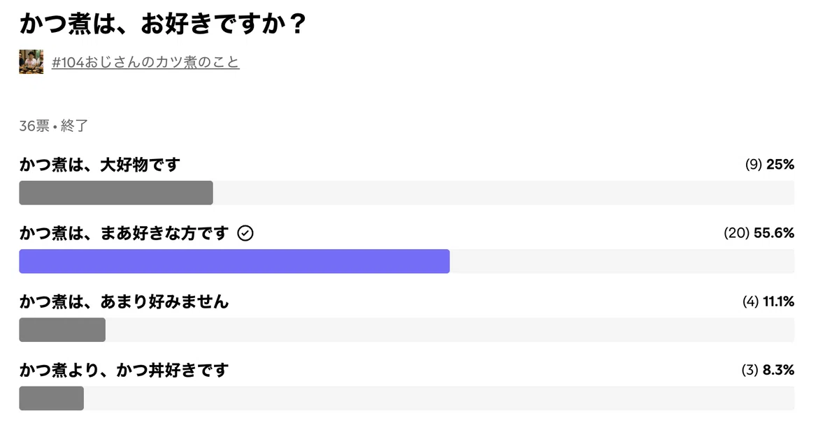Open the #104おじさんのカツ煮のこと link
The width and height of the screenshot is (839, 441).
(145, 62)
